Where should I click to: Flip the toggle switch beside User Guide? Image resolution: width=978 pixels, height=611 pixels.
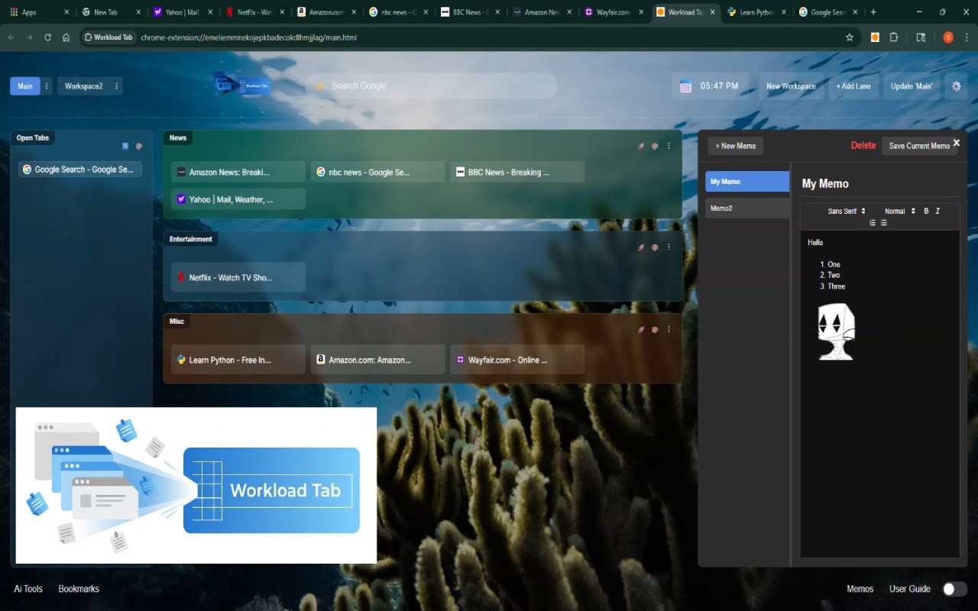[x=955, y=589]
